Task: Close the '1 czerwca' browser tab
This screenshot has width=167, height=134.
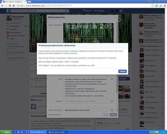Action: pos(25,2)
